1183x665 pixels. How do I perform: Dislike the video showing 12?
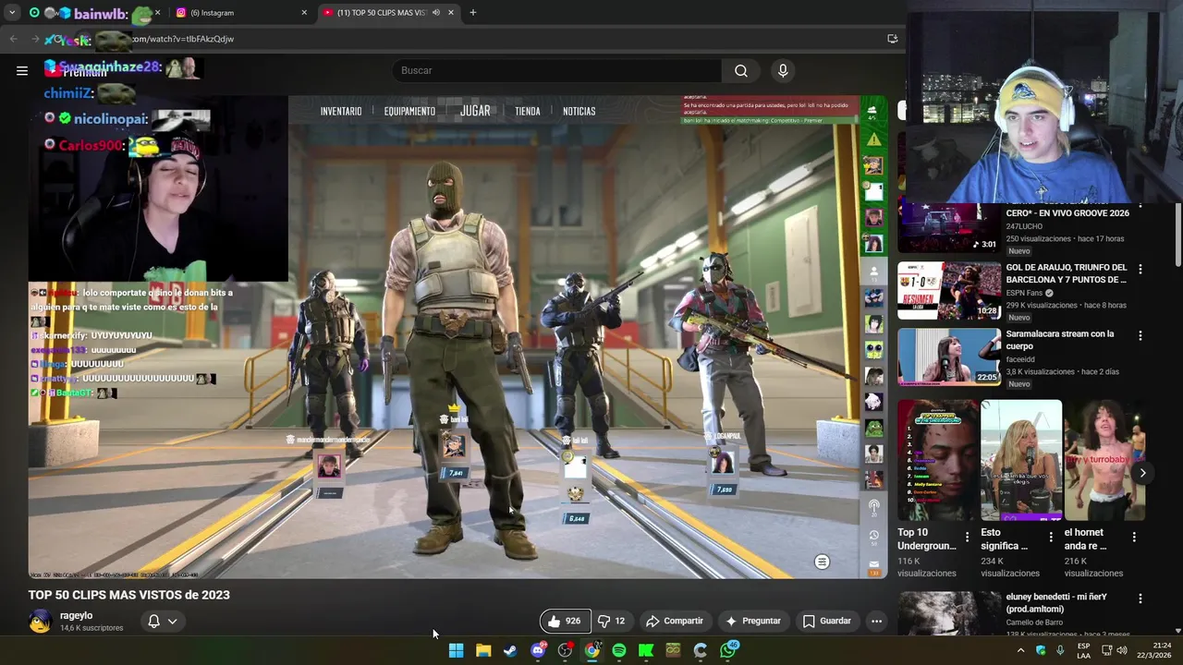(x=611, y=622)
